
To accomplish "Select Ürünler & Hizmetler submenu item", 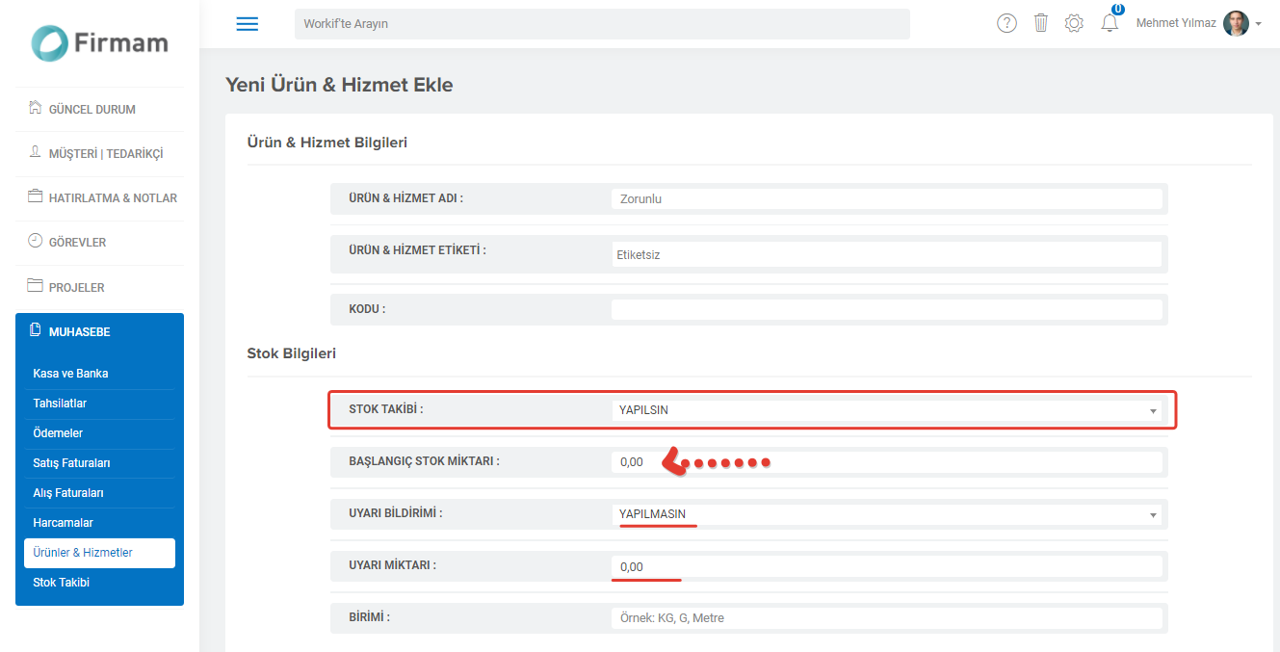I will coord(100,553).
